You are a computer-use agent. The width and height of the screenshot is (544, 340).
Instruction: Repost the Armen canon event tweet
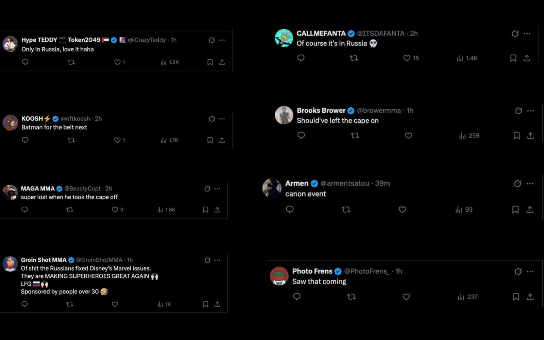coord(346,210)
